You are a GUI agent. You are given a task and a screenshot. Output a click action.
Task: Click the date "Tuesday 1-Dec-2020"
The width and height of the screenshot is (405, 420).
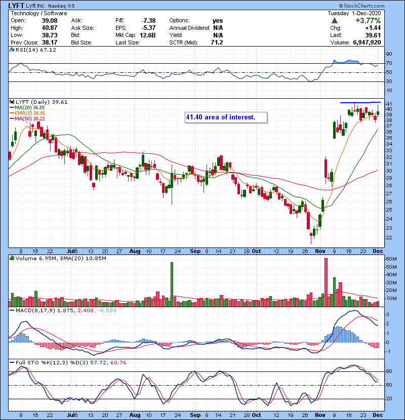click(354, 13)
